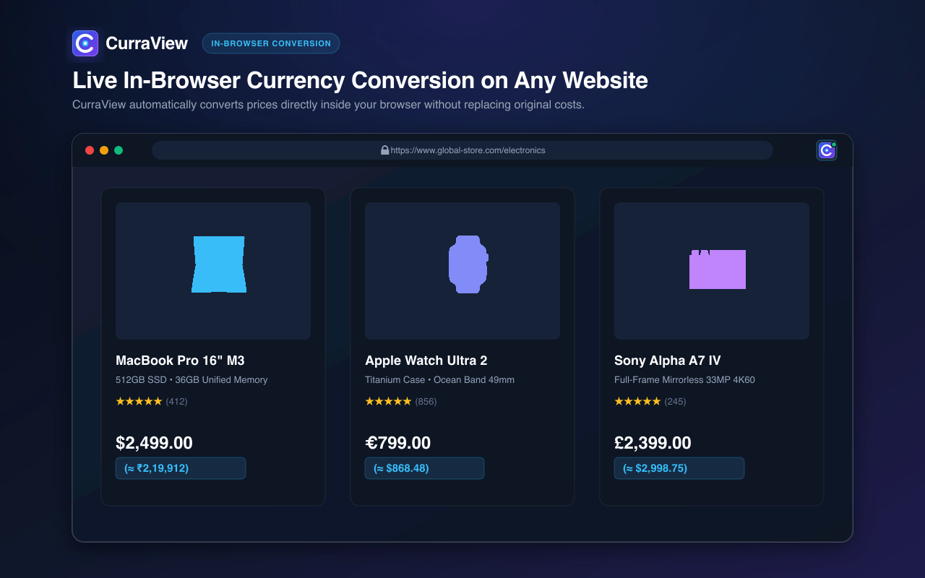Click the lock icon in the address bar
Image resolution: width=925 pixels, height=578 pixels.
[385, 150]
